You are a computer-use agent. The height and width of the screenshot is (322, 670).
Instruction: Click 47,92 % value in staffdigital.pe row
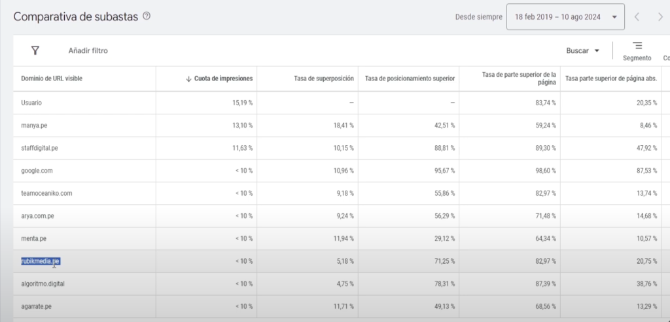pyautogui.click(x=647, y=148)
